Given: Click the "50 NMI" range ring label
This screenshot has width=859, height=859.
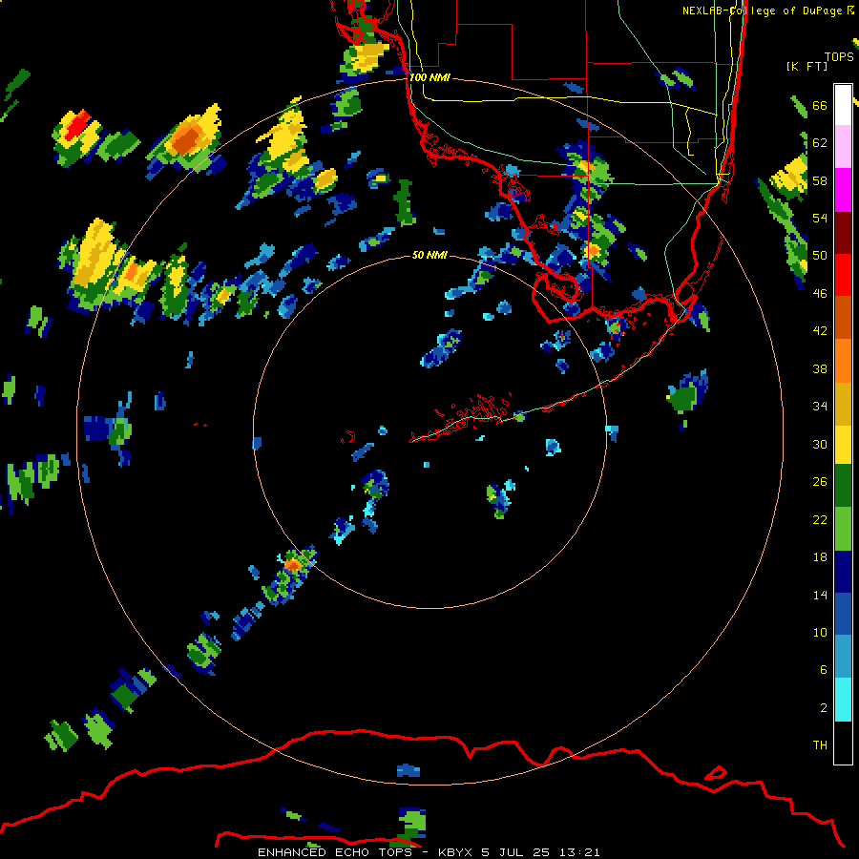Looking at the screenshot, I should [x=429, y=255].
